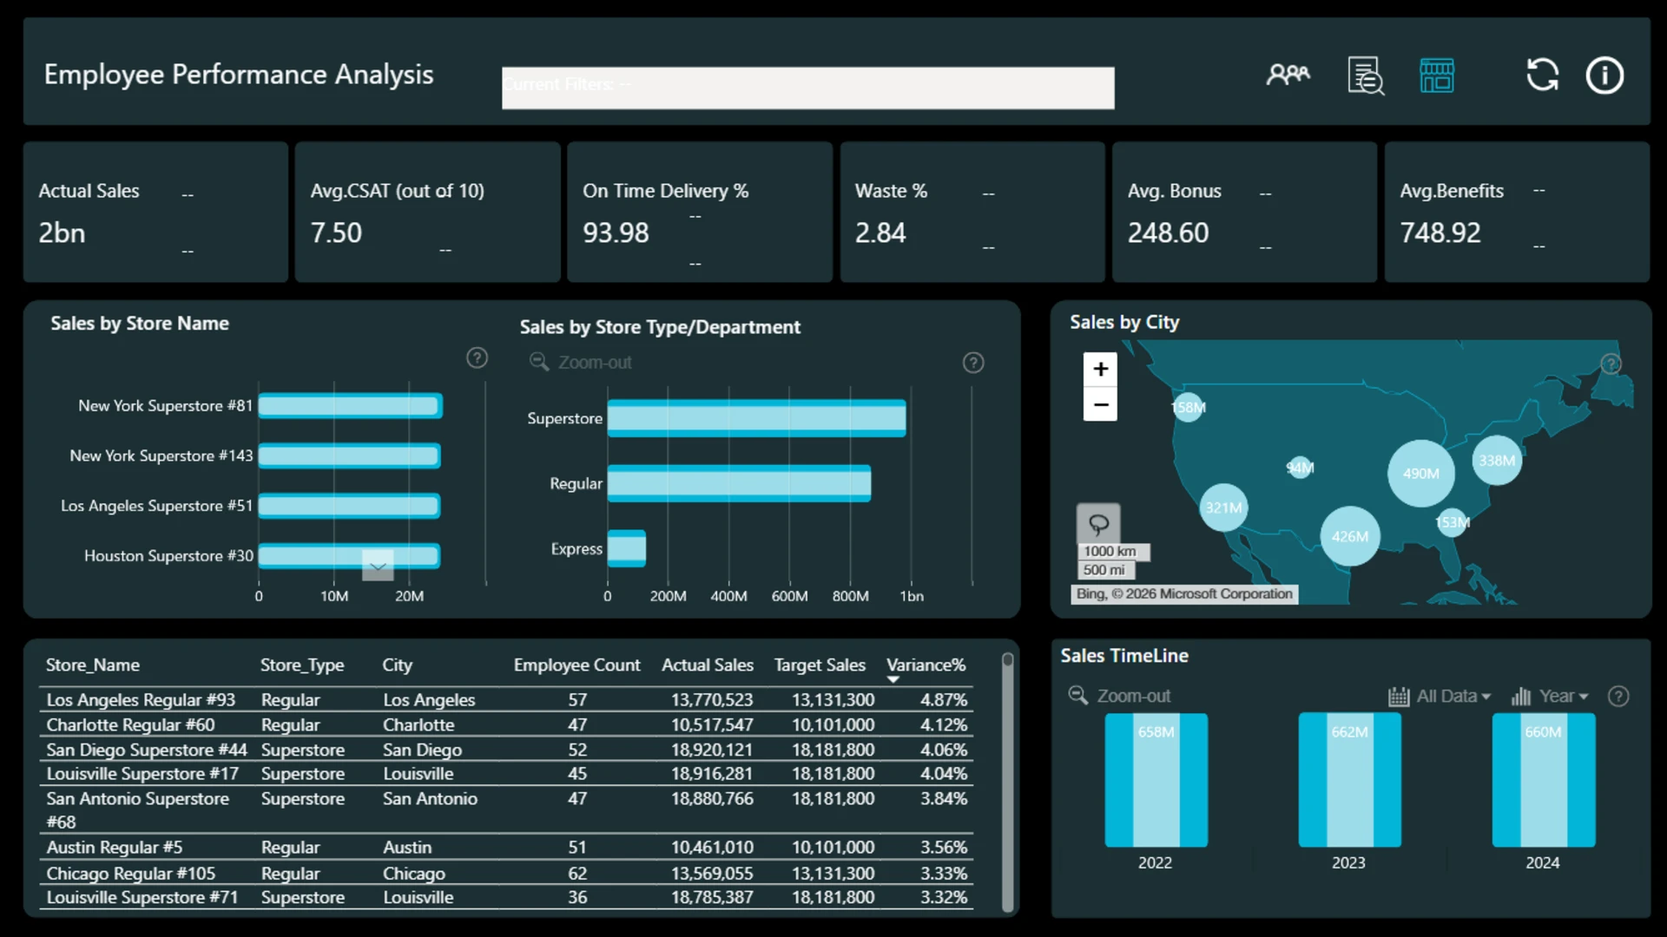Click Zoom-out above Store Type chart
The height and width of the screenshot is (937, 1667).
[581, 363]
